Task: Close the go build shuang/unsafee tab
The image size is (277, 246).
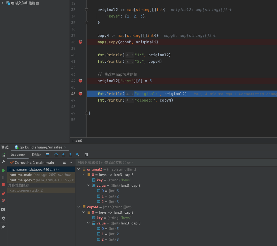Action: (x=65, y=147)
